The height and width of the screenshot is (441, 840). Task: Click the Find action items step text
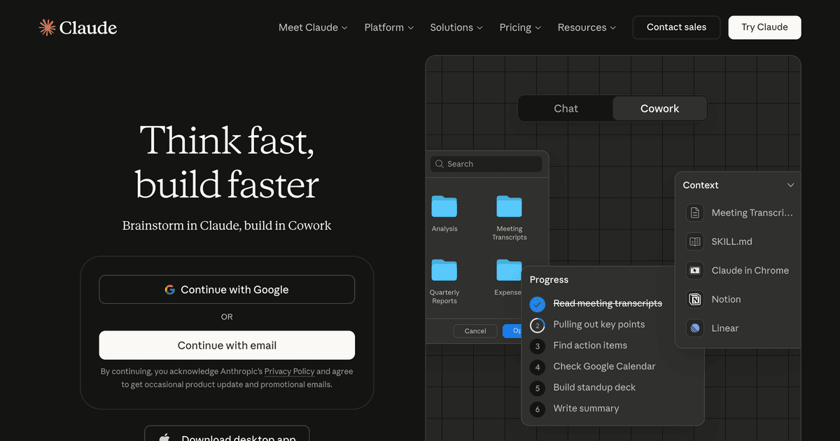coord(590,345)
